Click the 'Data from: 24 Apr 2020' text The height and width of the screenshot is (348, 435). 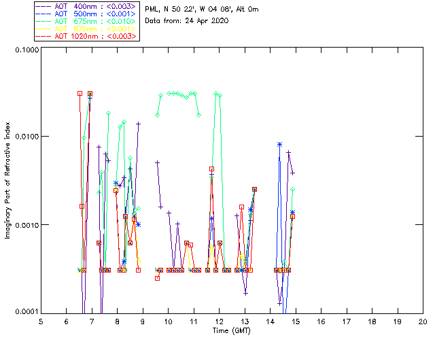[187, 21]
